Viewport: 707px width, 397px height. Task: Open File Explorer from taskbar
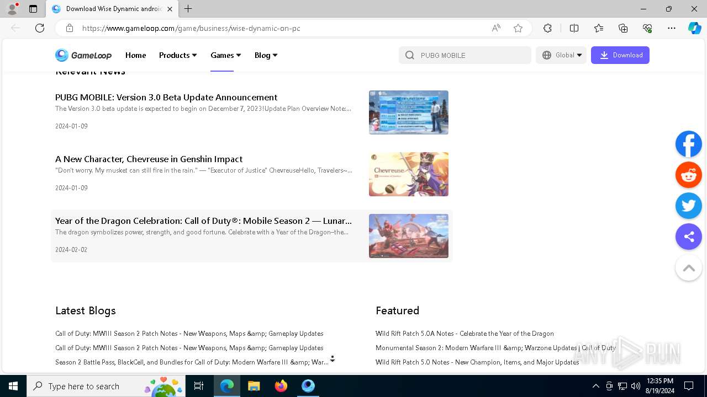point(254,386)
